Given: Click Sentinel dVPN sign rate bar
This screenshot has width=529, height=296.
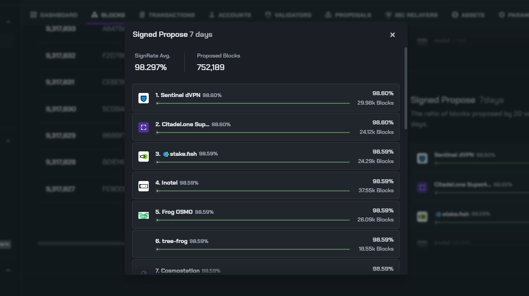Looking at the screenshot, I should tap(253, 103).
